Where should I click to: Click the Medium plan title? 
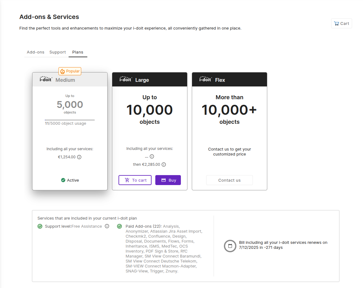pyautogui.click(x=65, y=80)
